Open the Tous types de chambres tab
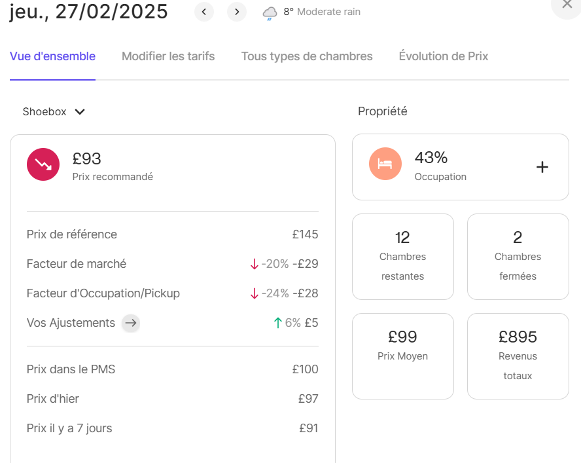Screen dimensions: 581x463 307,56
